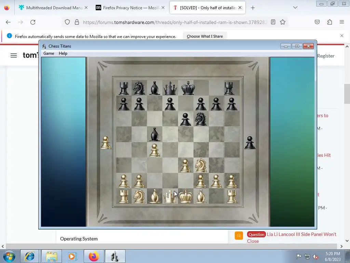Image resolution: width=350 pixels, height=263 pixels.
Task: Select the white bishop on f1
Action: 201,196
